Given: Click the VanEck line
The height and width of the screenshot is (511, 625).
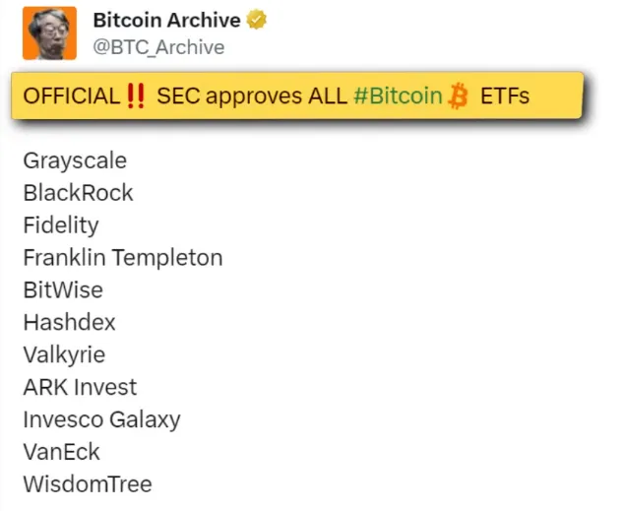Looking at the screenshot, I should (x=61, y=452).
